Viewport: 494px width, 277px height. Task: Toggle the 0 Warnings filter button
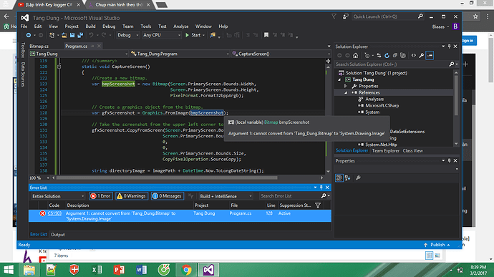pos(132,196)
